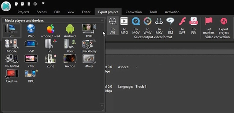Choose the PMP device
The height and width of the screenshot is (113, 234).
(31, 61)
